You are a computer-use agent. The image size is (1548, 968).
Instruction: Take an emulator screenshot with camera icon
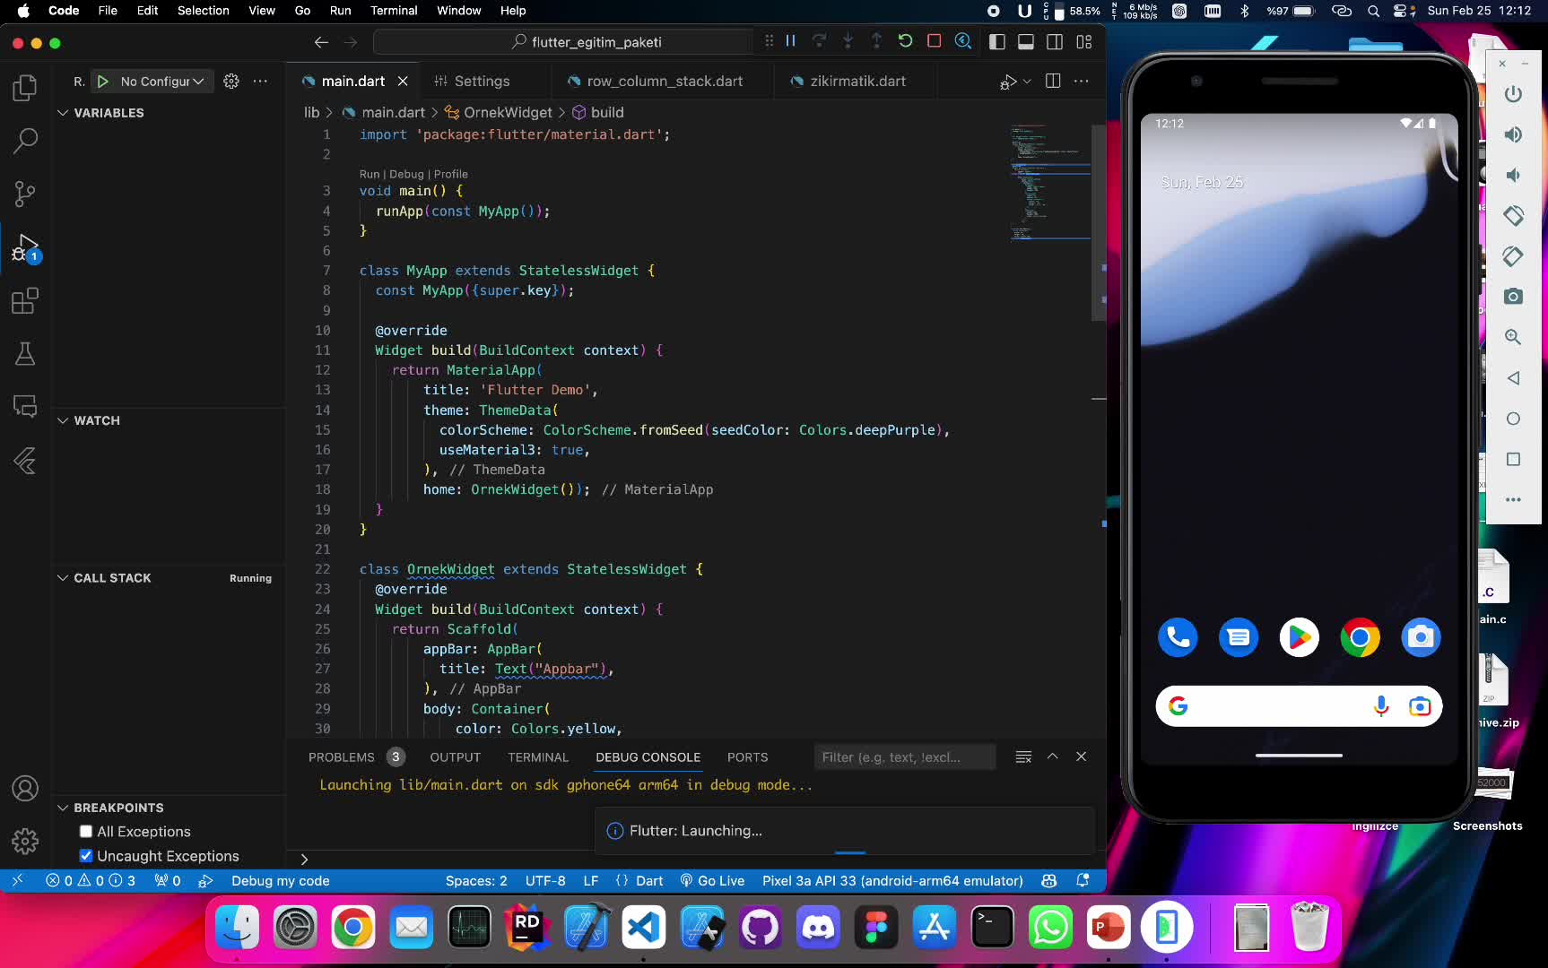pyautogui.click(x=1513, y=297)
